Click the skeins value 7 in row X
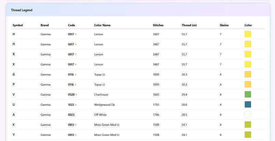 tap(221, 64)
